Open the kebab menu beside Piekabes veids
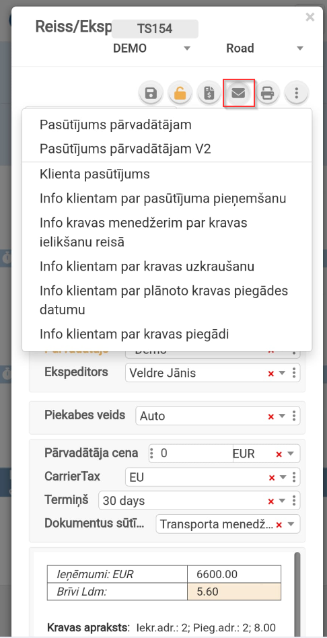Viewport: 327px width, 638px height. (294, 416)
